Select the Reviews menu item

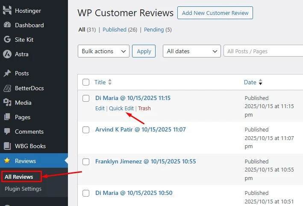click(x=34, y=160)
